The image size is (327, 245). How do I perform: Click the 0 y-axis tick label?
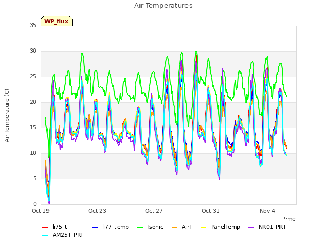point(35,204)
